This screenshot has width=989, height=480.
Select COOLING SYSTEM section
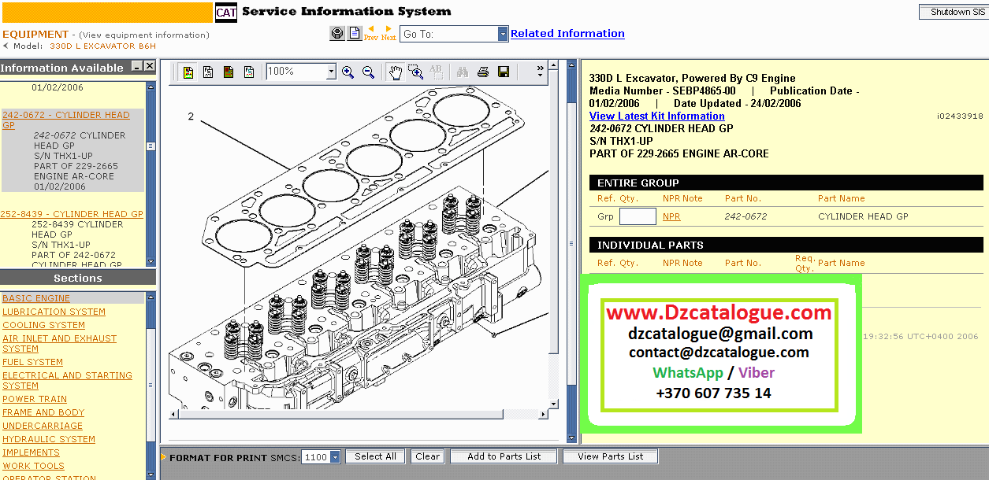[x=43, y=325]
